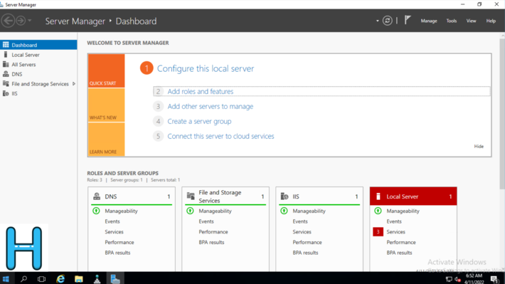The width and height of the screenshot is (505, 284).
Task: Open the Notifications flag
Action: pos(408,21)
